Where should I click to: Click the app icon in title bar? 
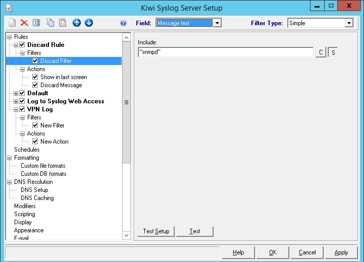pyautogui.click(x=9, y=8)
